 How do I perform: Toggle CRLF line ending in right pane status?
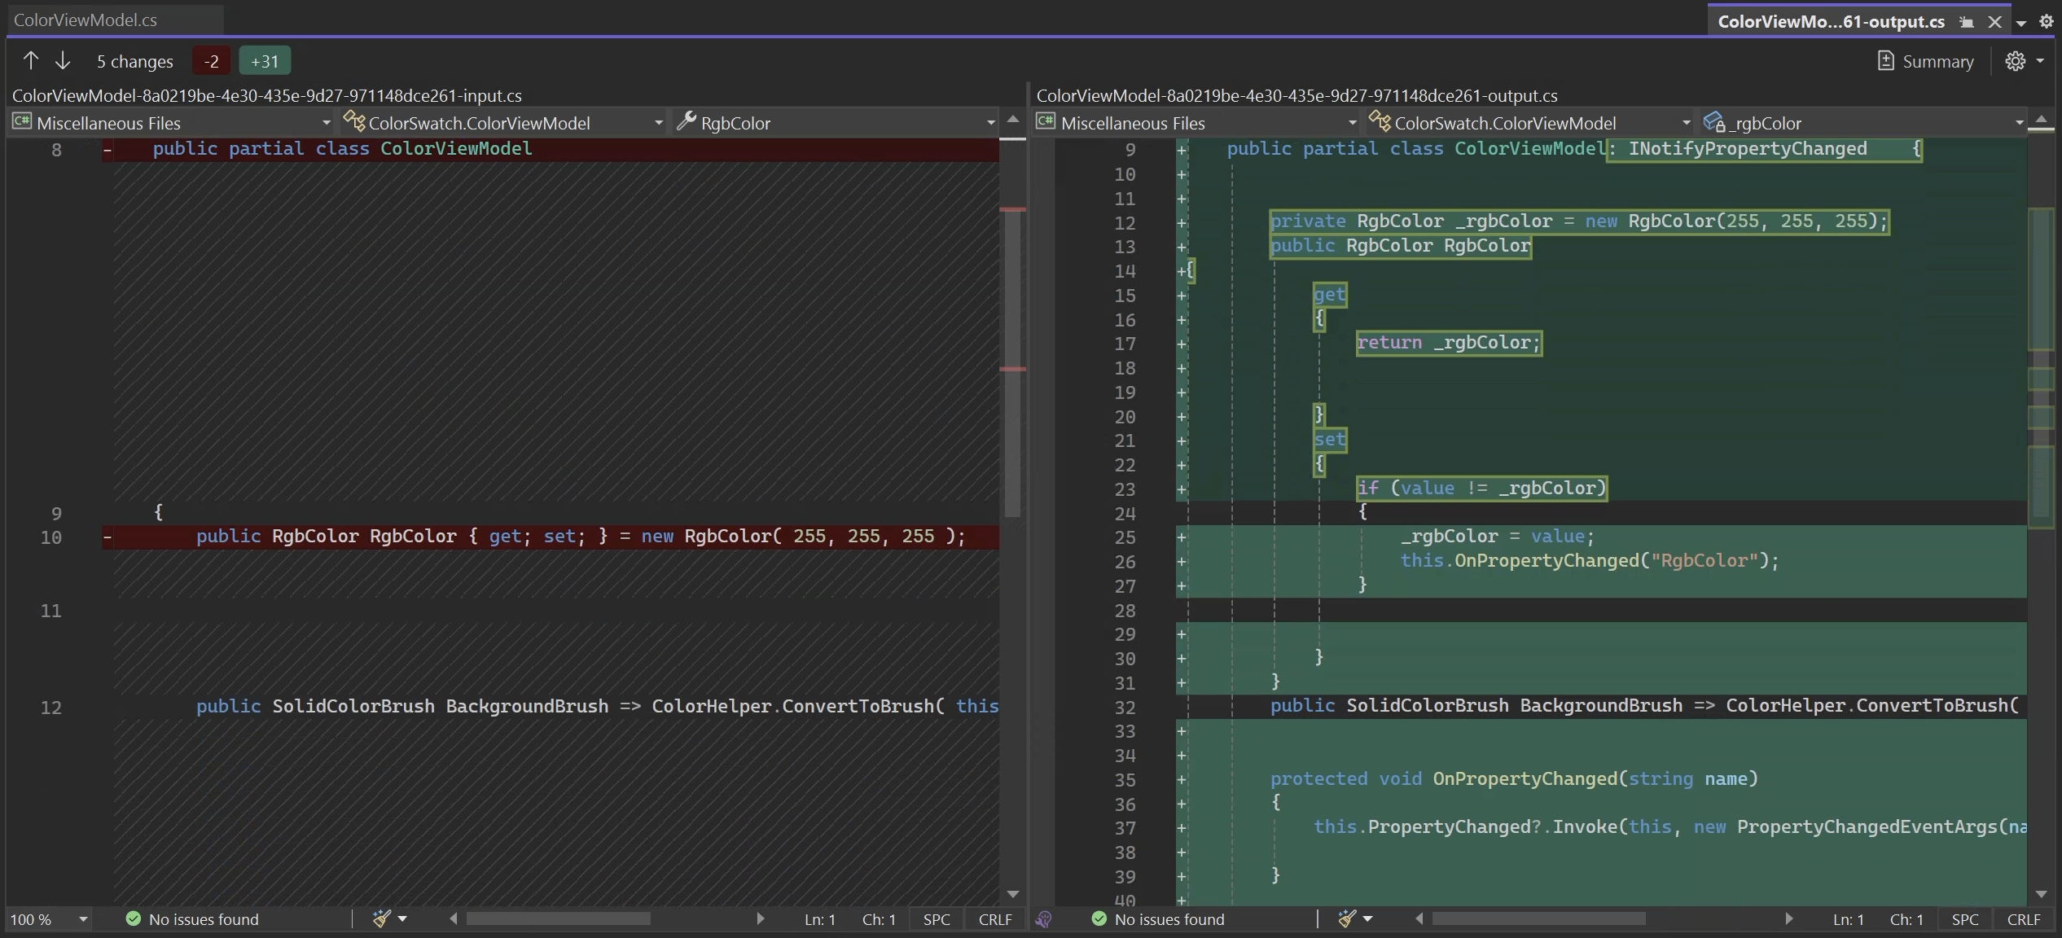coord(2024,919)
